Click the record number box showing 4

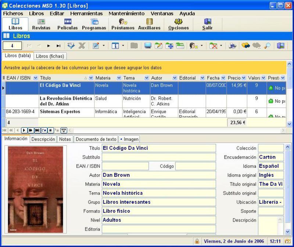point(12,46)
